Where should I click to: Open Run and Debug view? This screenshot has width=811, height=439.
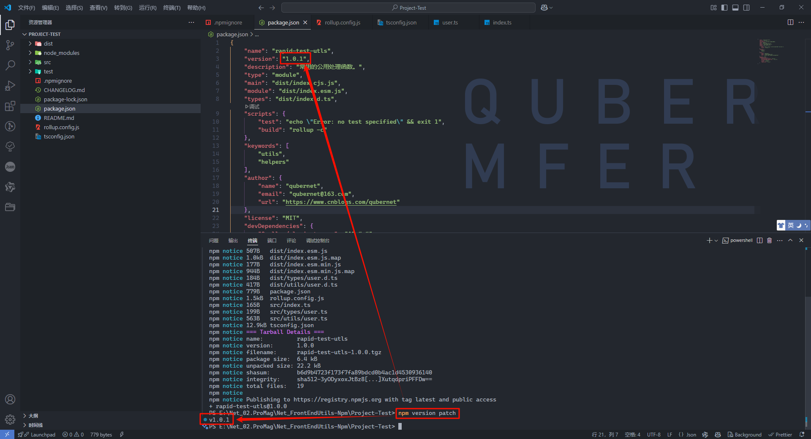click(x=10, y=86)
